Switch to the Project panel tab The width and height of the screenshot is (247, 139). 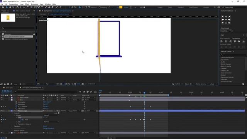pyautogui.click(x=4, y=11)
